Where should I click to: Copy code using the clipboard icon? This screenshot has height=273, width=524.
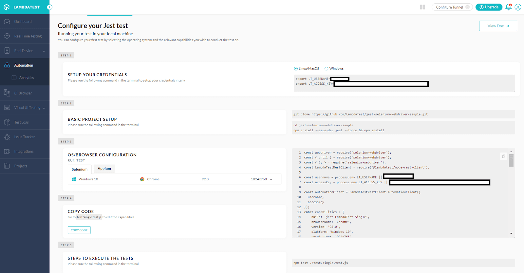click(x=503, y=156)
